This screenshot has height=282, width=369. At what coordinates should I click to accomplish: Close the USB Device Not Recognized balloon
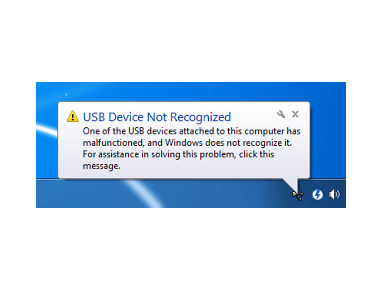click(x=295, y=114)
